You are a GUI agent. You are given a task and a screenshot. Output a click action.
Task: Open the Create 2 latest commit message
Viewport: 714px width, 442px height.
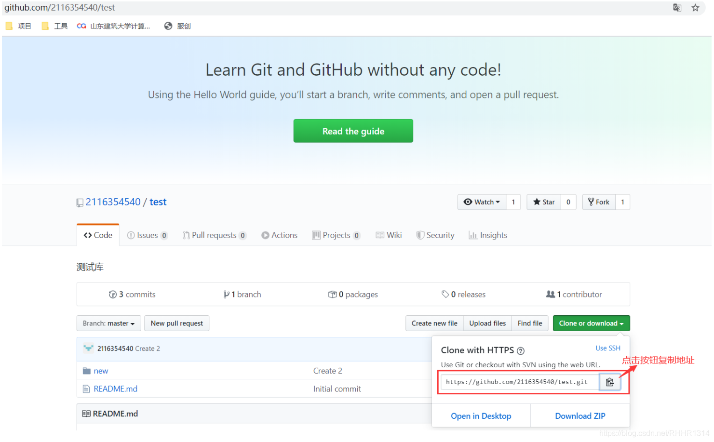pyautogui.click(x=148, y=348)
